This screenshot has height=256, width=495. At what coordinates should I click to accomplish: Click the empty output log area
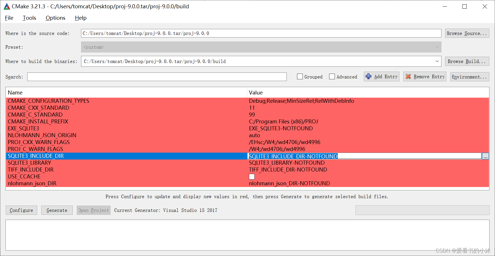click(x=247, y=235)
